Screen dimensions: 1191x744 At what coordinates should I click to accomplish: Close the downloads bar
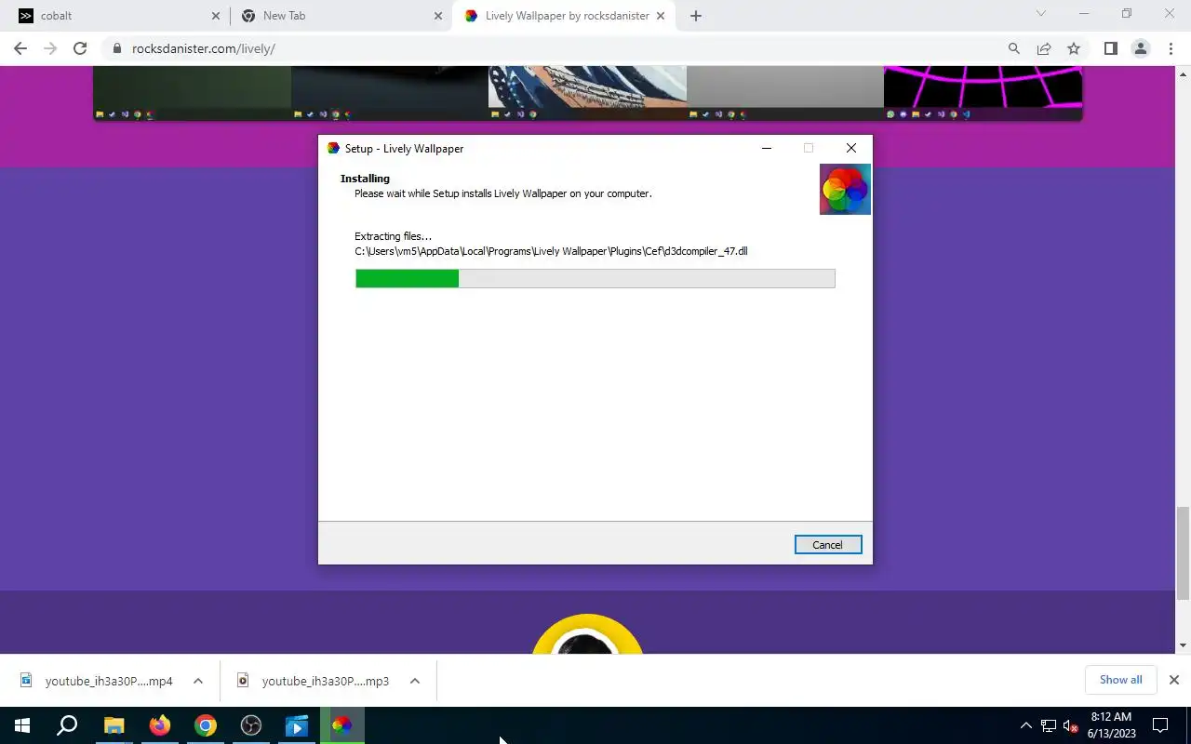click(x=1174, y=680)
